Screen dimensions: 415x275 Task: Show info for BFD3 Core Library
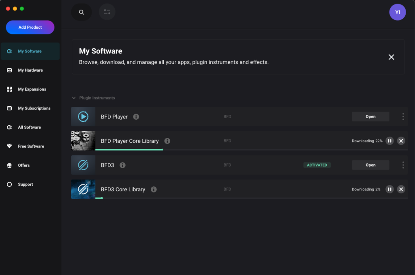tap(154, 189)
